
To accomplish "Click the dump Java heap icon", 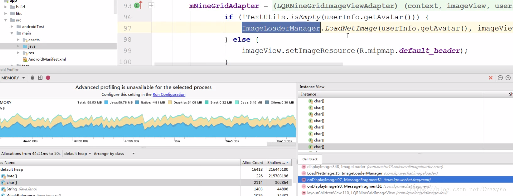I will click(40, 78).
